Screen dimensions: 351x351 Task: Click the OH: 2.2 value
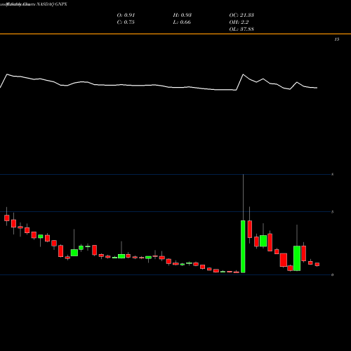point(239,22)
